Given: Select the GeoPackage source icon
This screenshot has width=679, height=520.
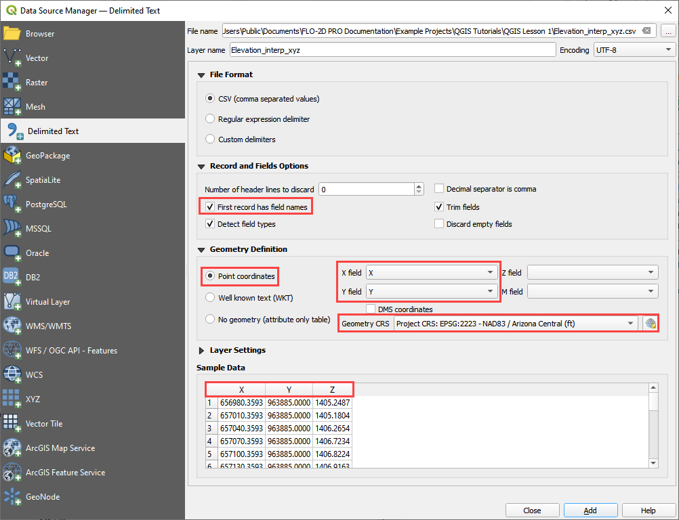Looking at the screenshot, I should pyautogui.click(x=12, y=156).
